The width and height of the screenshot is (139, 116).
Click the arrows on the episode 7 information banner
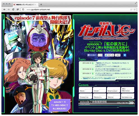[131, 103]
